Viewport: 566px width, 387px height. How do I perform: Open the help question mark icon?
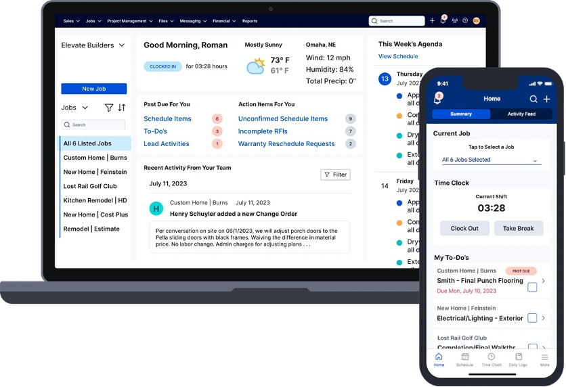[x=465, y=21]
